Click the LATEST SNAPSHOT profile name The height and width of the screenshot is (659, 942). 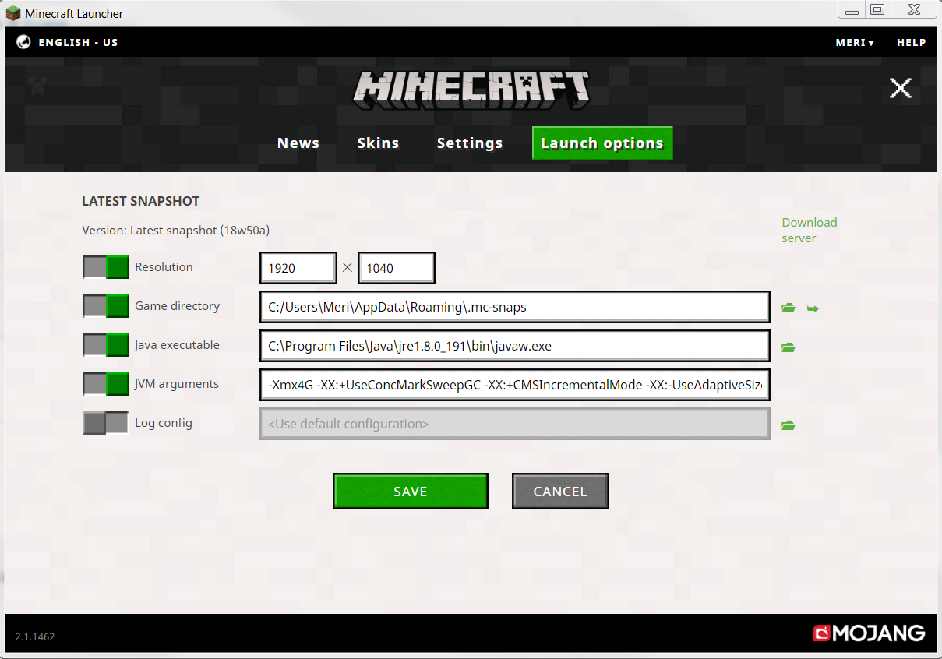[x=141, y=201]
